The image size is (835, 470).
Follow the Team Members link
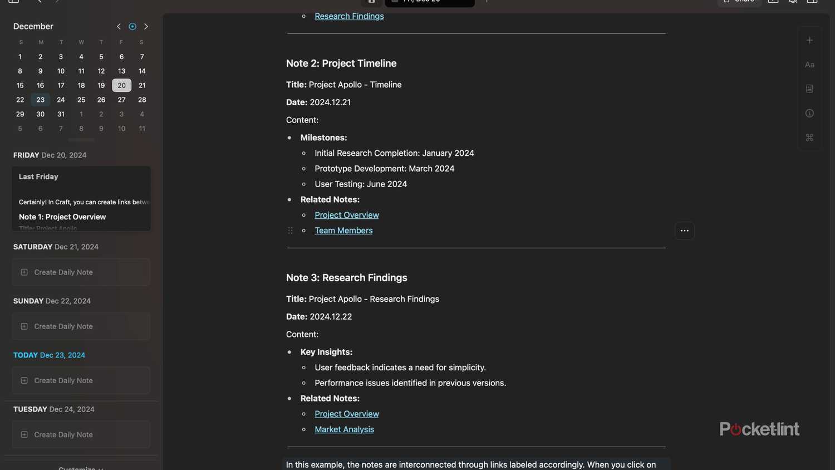point(343,231)
